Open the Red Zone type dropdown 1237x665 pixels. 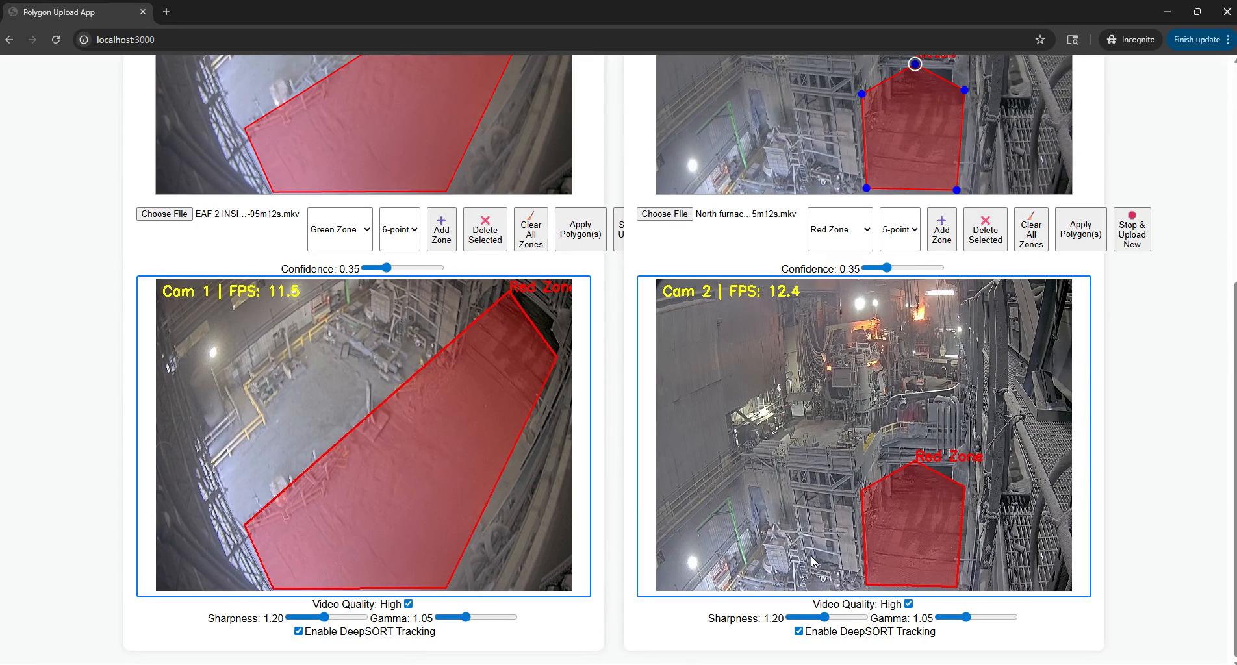pyautogui.click(x=840, y=229)
